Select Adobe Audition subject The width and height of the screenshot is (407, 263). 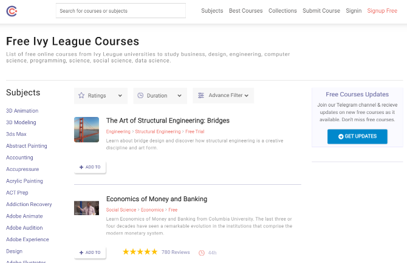click(24, 228)
